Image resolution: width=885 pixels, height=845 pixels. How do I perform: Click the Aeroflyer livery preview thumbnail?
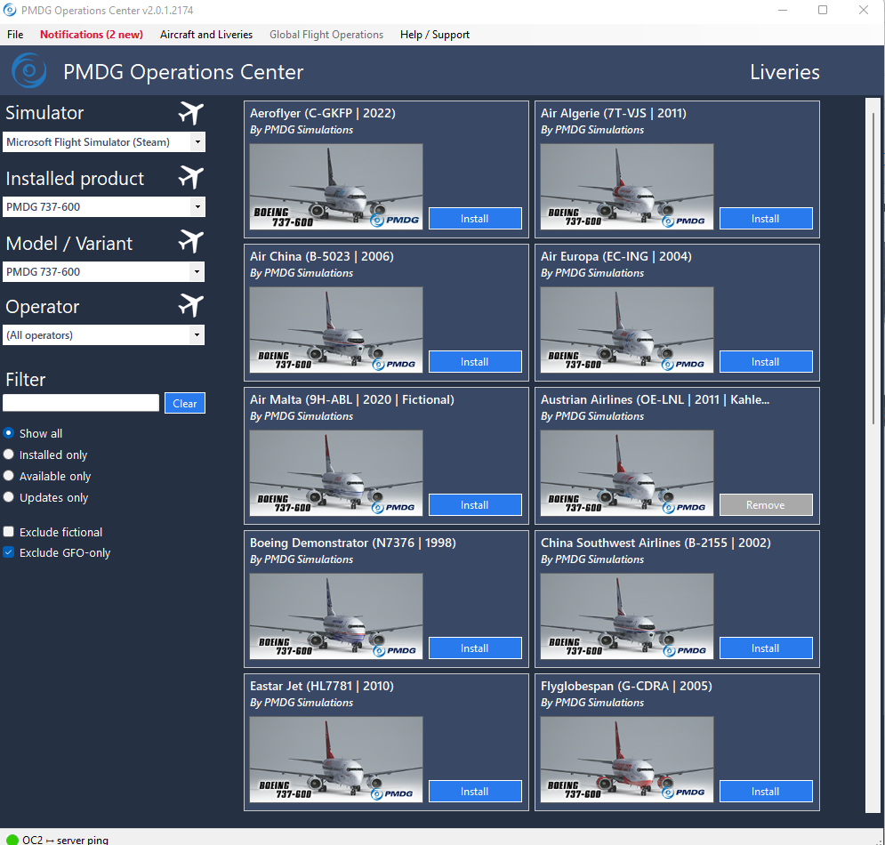(336, 186)
